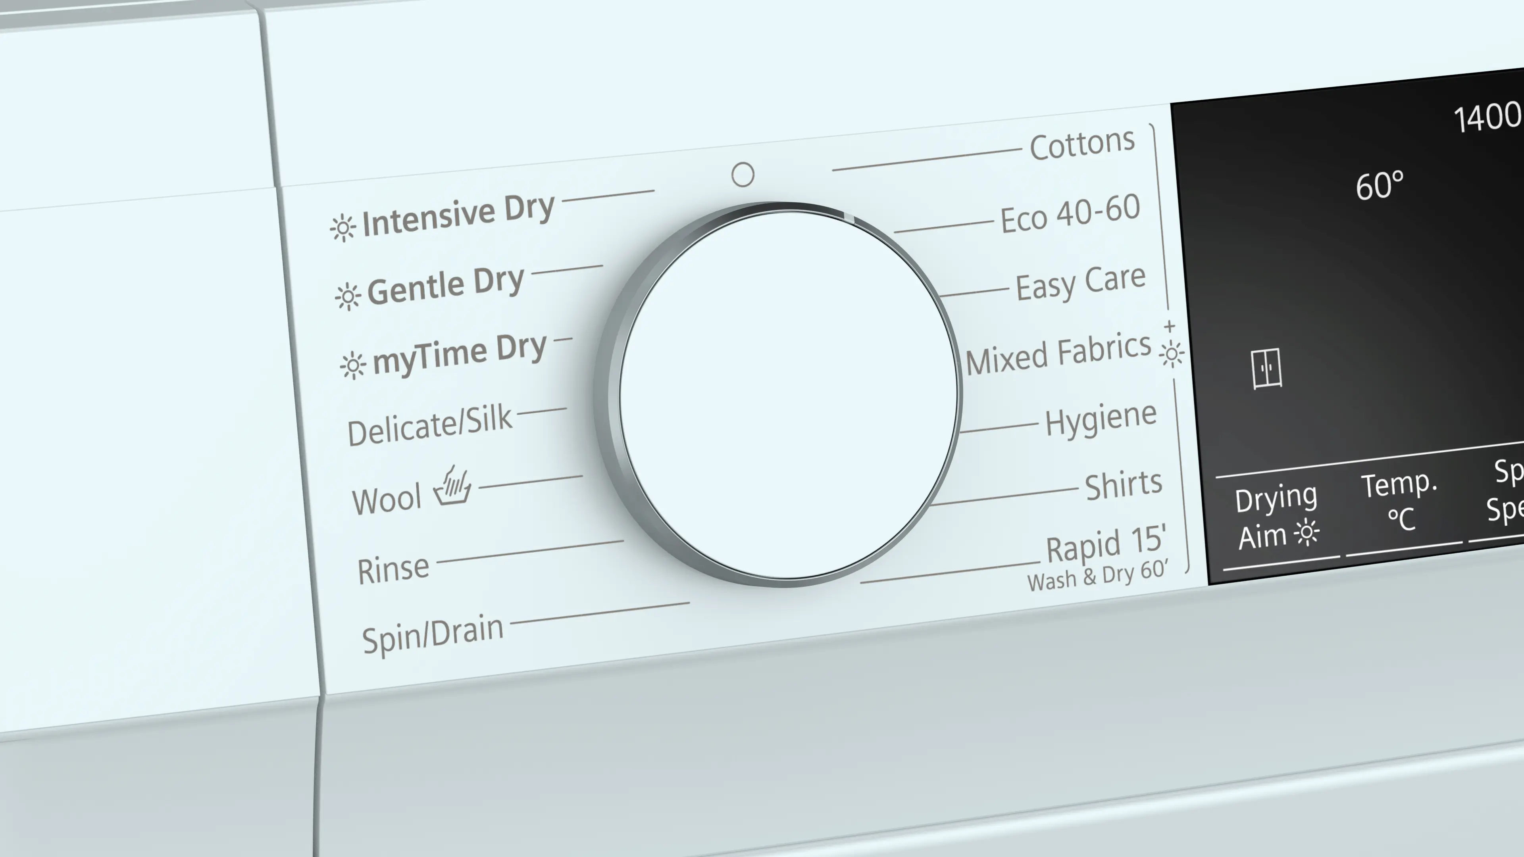The height and width of the screenshot is (857, 1524).
Task: Click the Shirts program label
Action: pyautogui.click(x=1123, y=485)
